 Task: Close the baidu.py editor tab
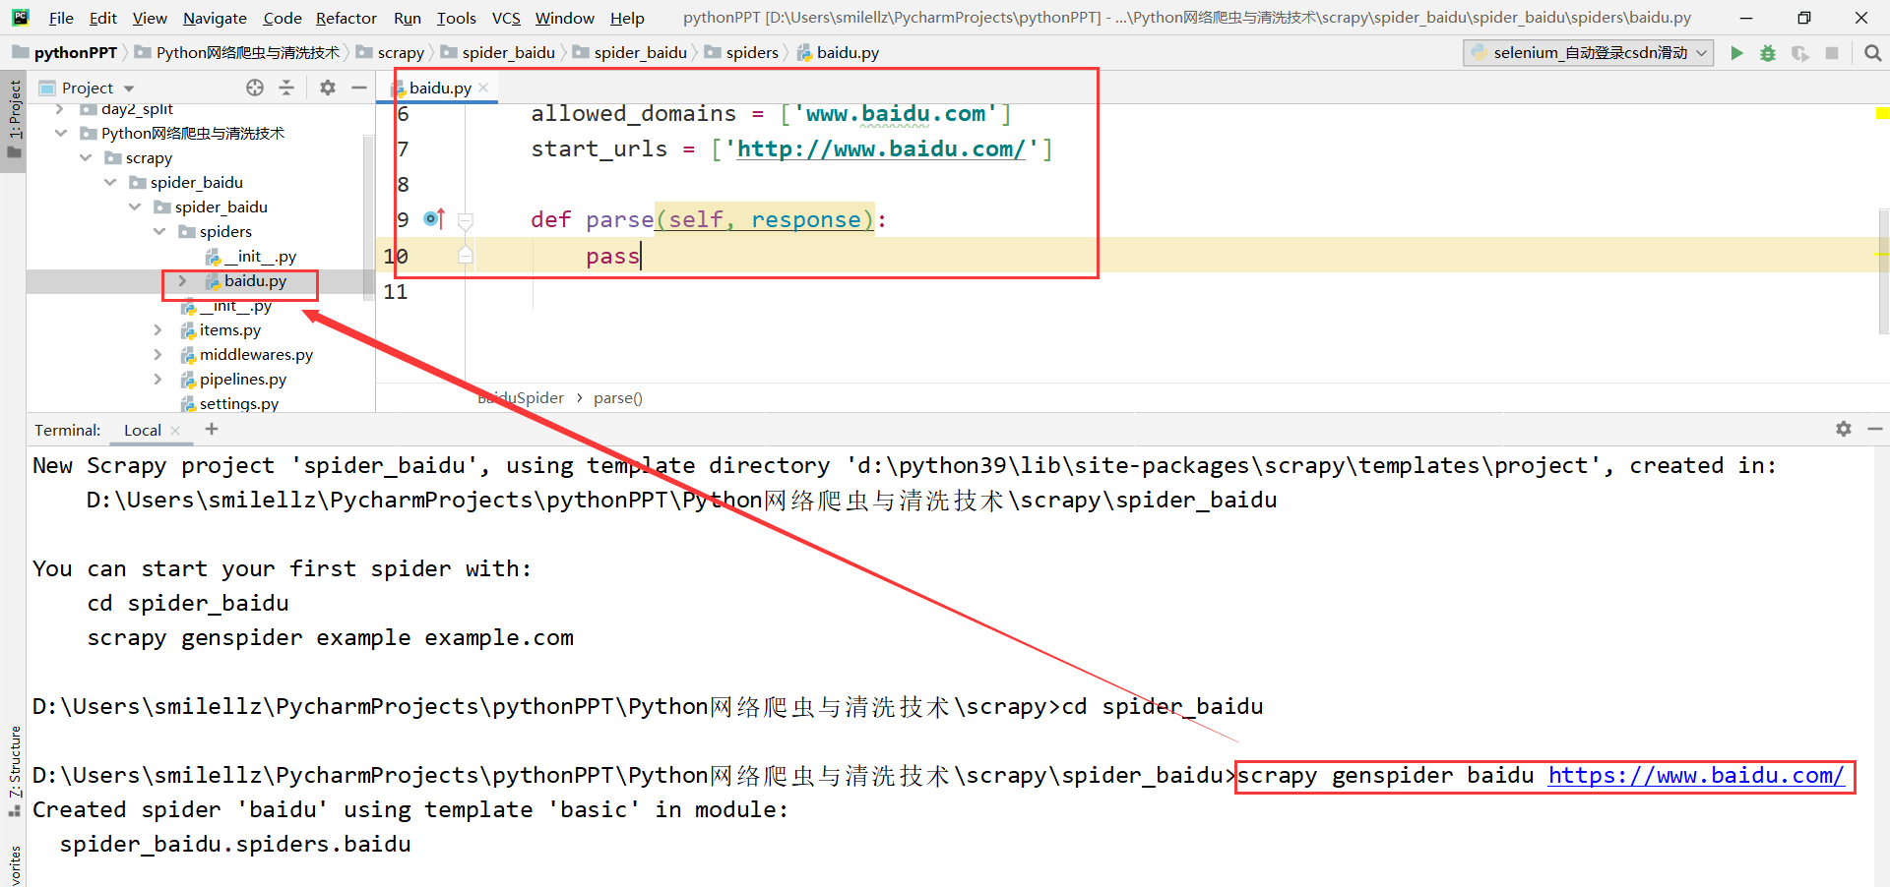click(x=483, y=88)
